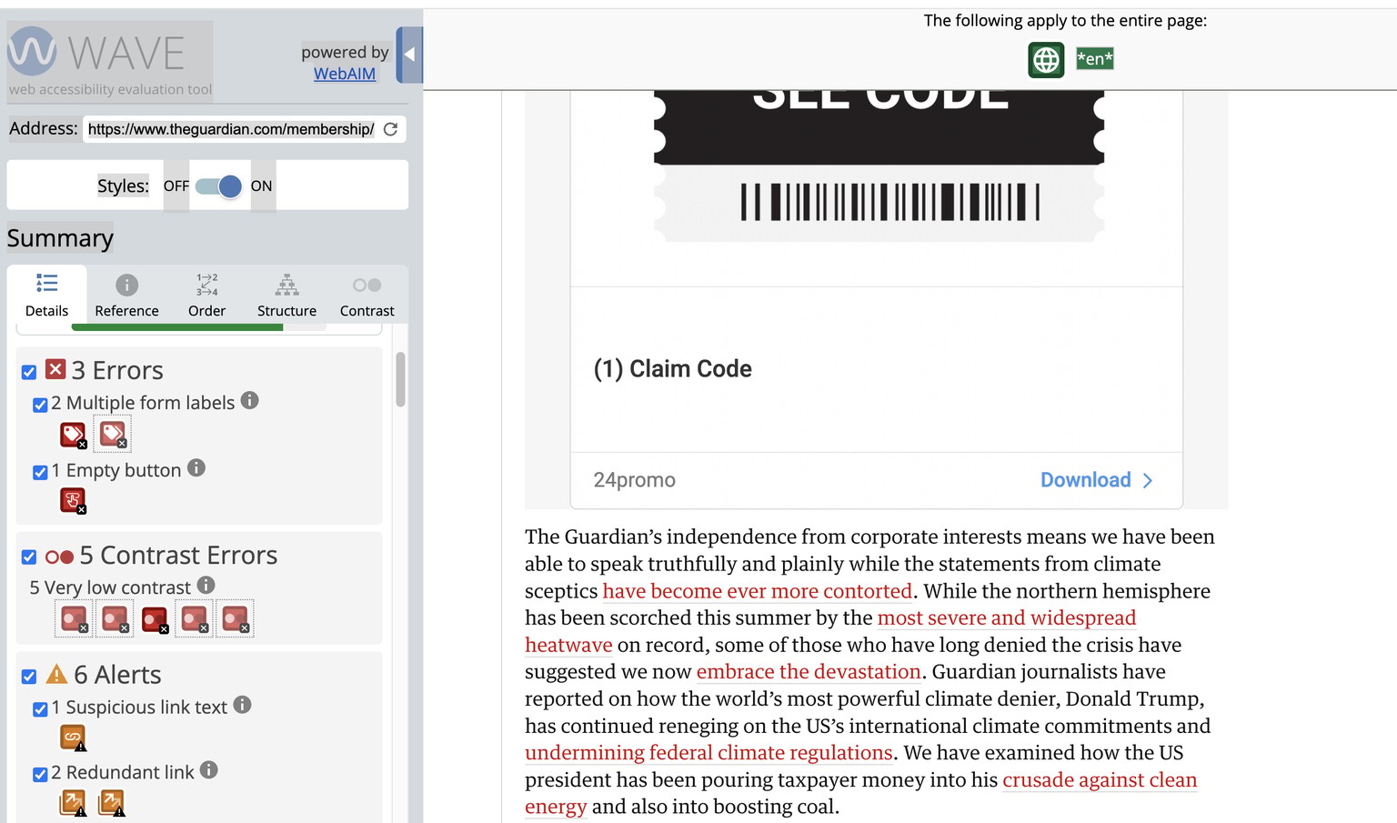This screenshot has height=823, width=1397.
Task: Click the red X Errors icon
Action: tap(55, 369)
